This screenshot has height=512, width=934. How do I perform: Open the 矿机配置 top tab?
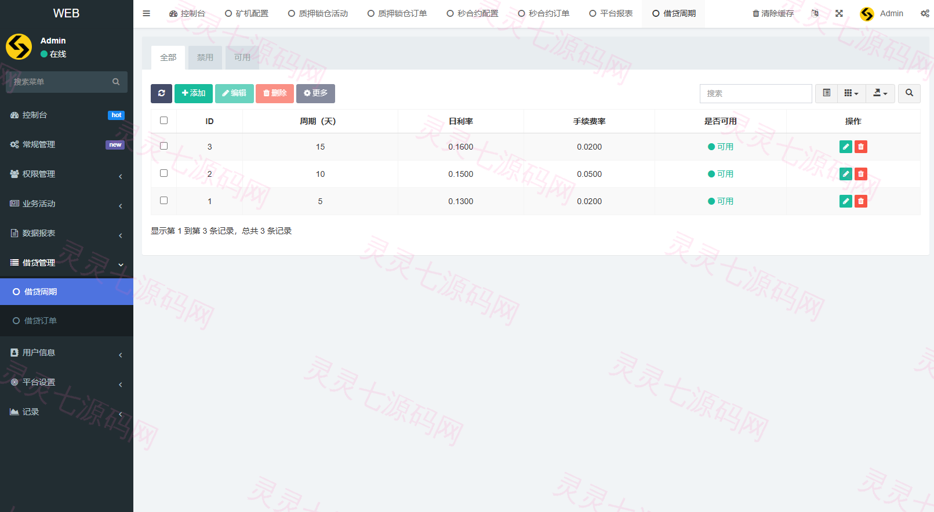[x=246, y=13]
